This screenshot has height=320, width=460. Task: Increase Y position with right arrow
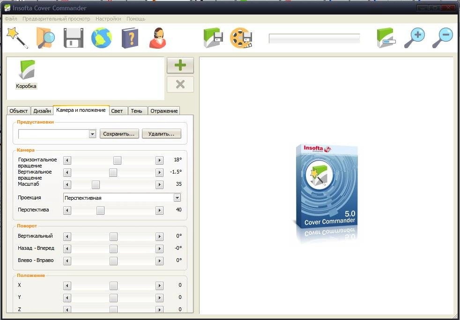click(x=159, y=298)
